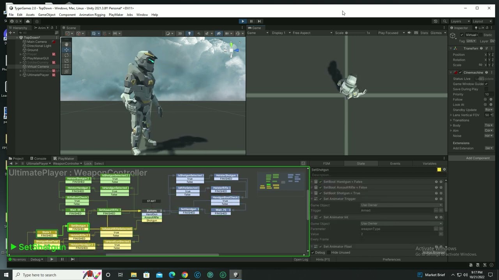Disable the Debug checkbox in PlayMaker

point(313,252)
